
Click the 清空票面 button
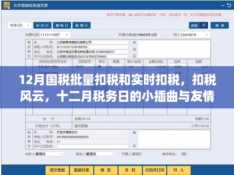point(57,170)
